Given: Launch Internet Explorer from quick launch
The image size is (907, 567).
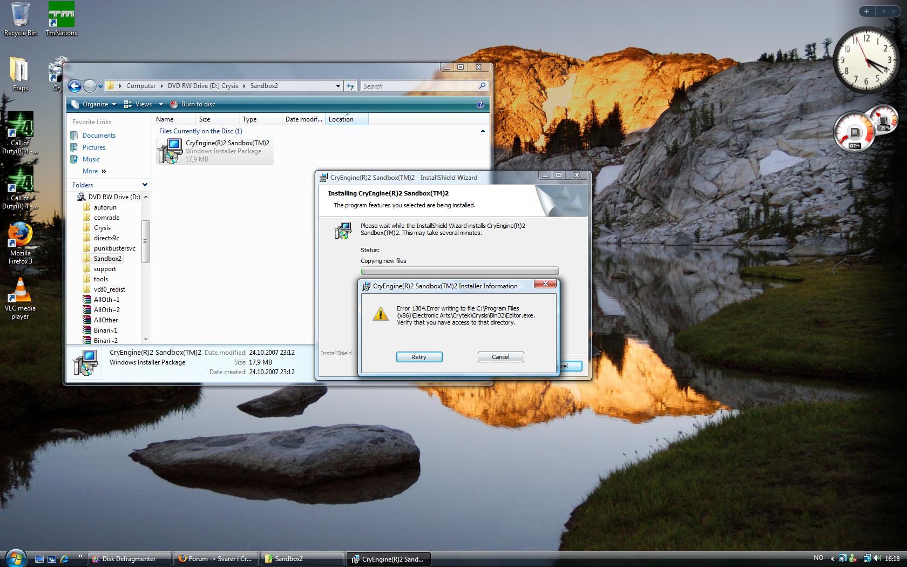Looking at the screenshot, I should 64,559.
